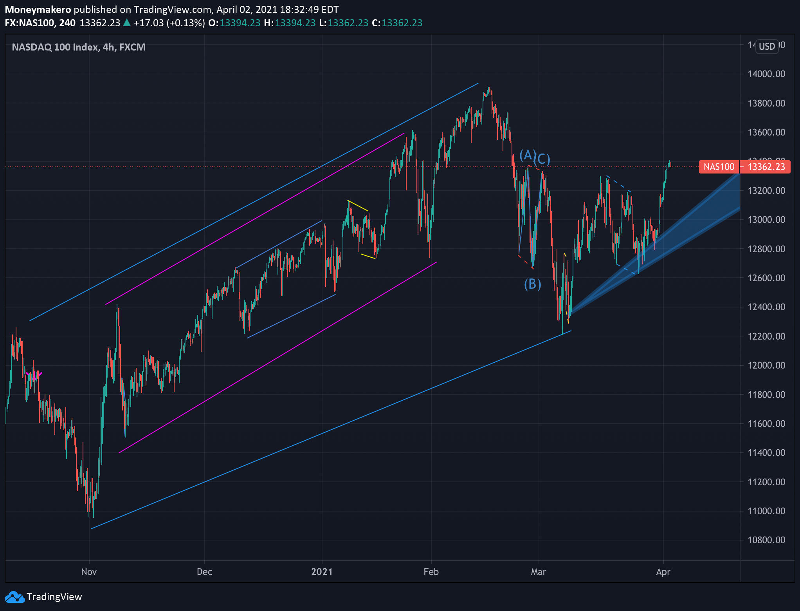Click the FX:NAS100, 240 symbol text
The image size is (800, 611).
[x=40, y=23]
